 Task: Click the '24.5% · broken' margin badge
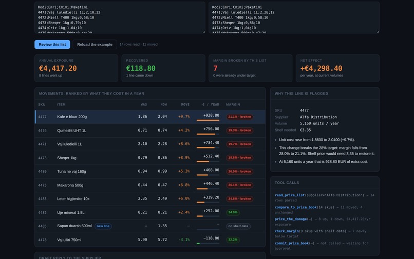(239, 199)
